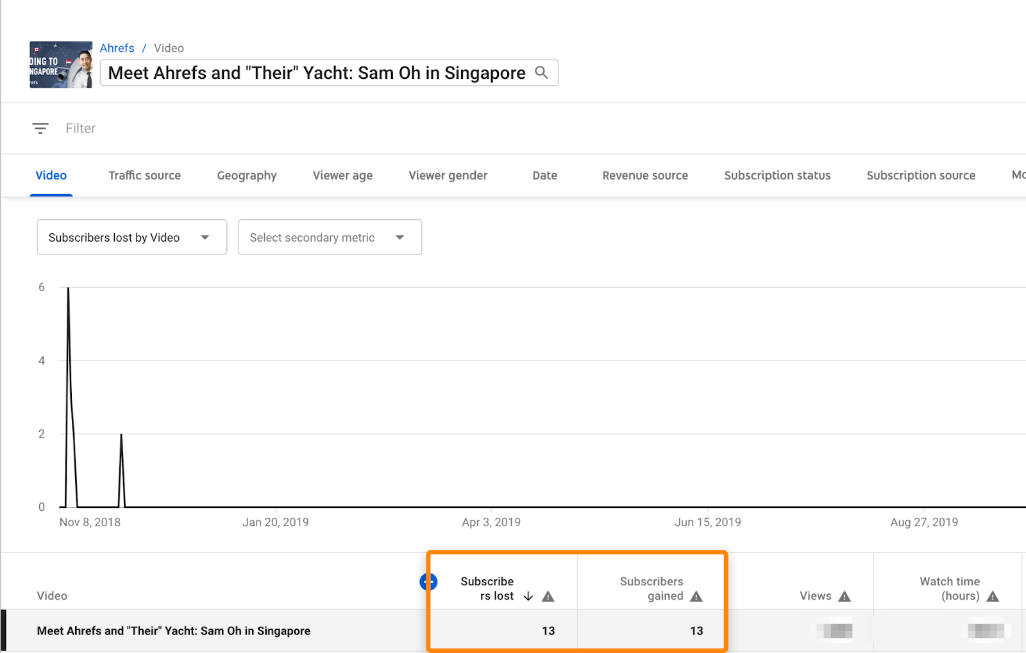The height and width of the screenshot is (653, 1026).
Task: Open the Select secondary metric dropdown
Action: pyautogui.click(x=329, y=236)
